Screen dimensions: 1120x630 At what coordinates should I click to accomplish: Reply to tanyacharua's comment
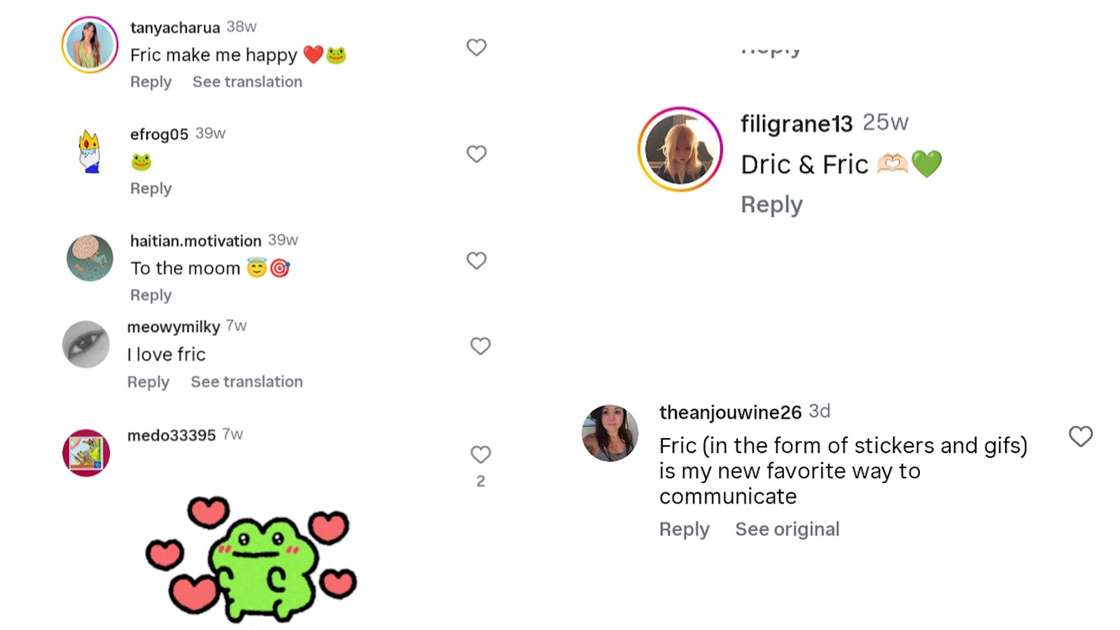pyautogui.click(x=150, y=82)
